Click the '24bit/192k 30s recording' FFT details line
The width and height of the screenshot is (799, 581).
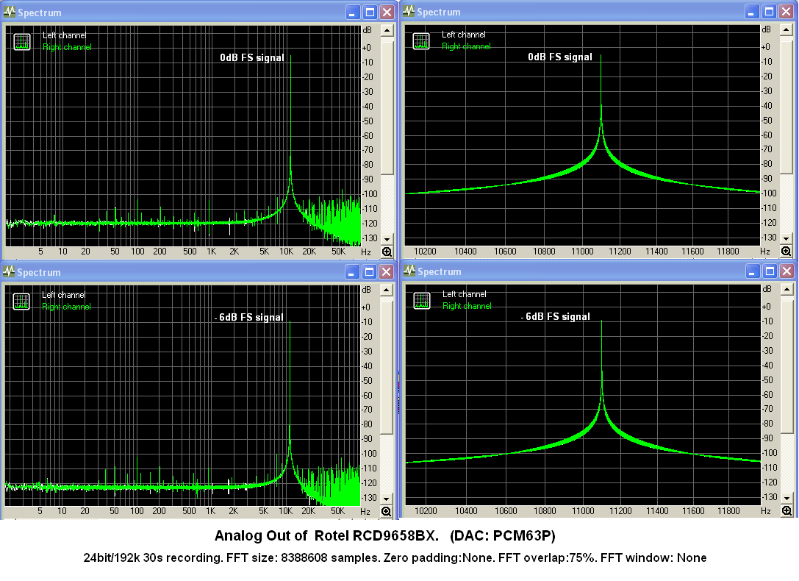(x=395, y=557)
